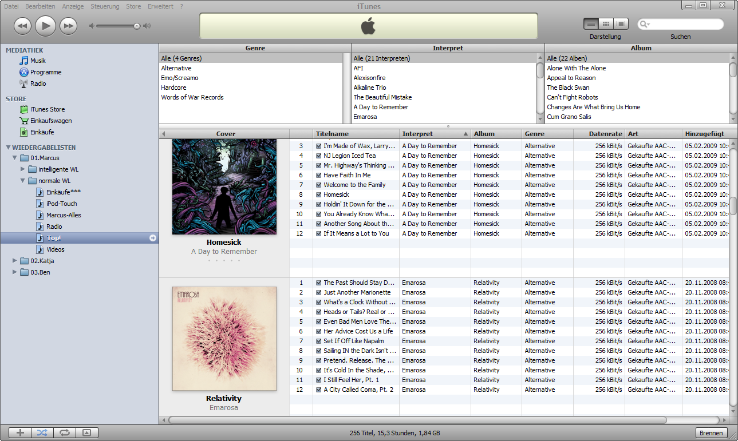Image resolution: width=738 pixels, height=441 pixels.
Task: Select the 01.Marcus playlist folder
Action: click(45, 158)
